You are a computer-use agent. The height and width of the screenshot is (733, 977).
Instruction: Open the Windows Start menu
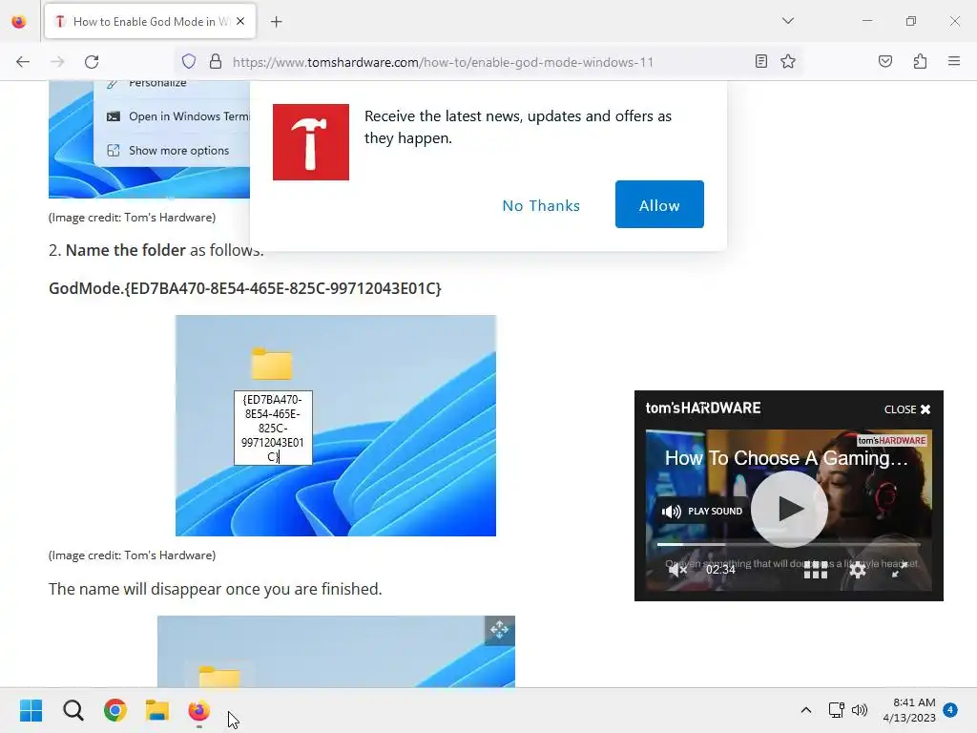pos(31,710)
